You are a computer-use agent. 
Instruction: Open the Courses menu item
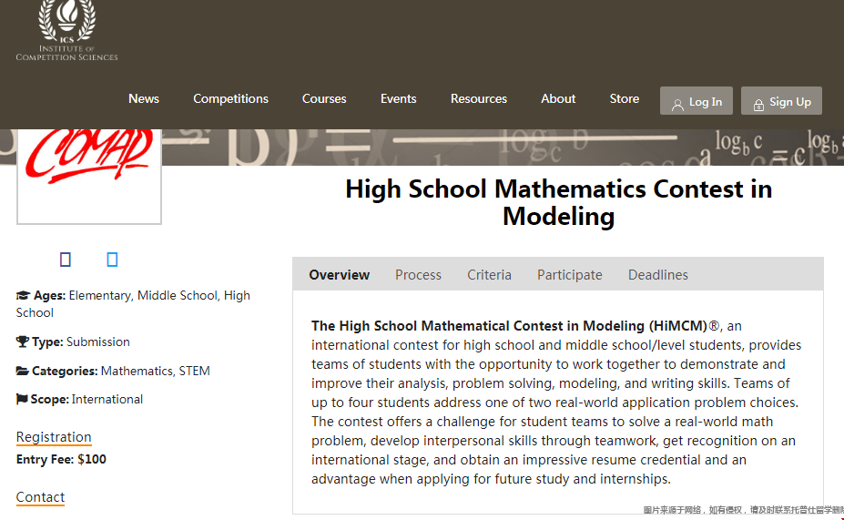(324, 98)
